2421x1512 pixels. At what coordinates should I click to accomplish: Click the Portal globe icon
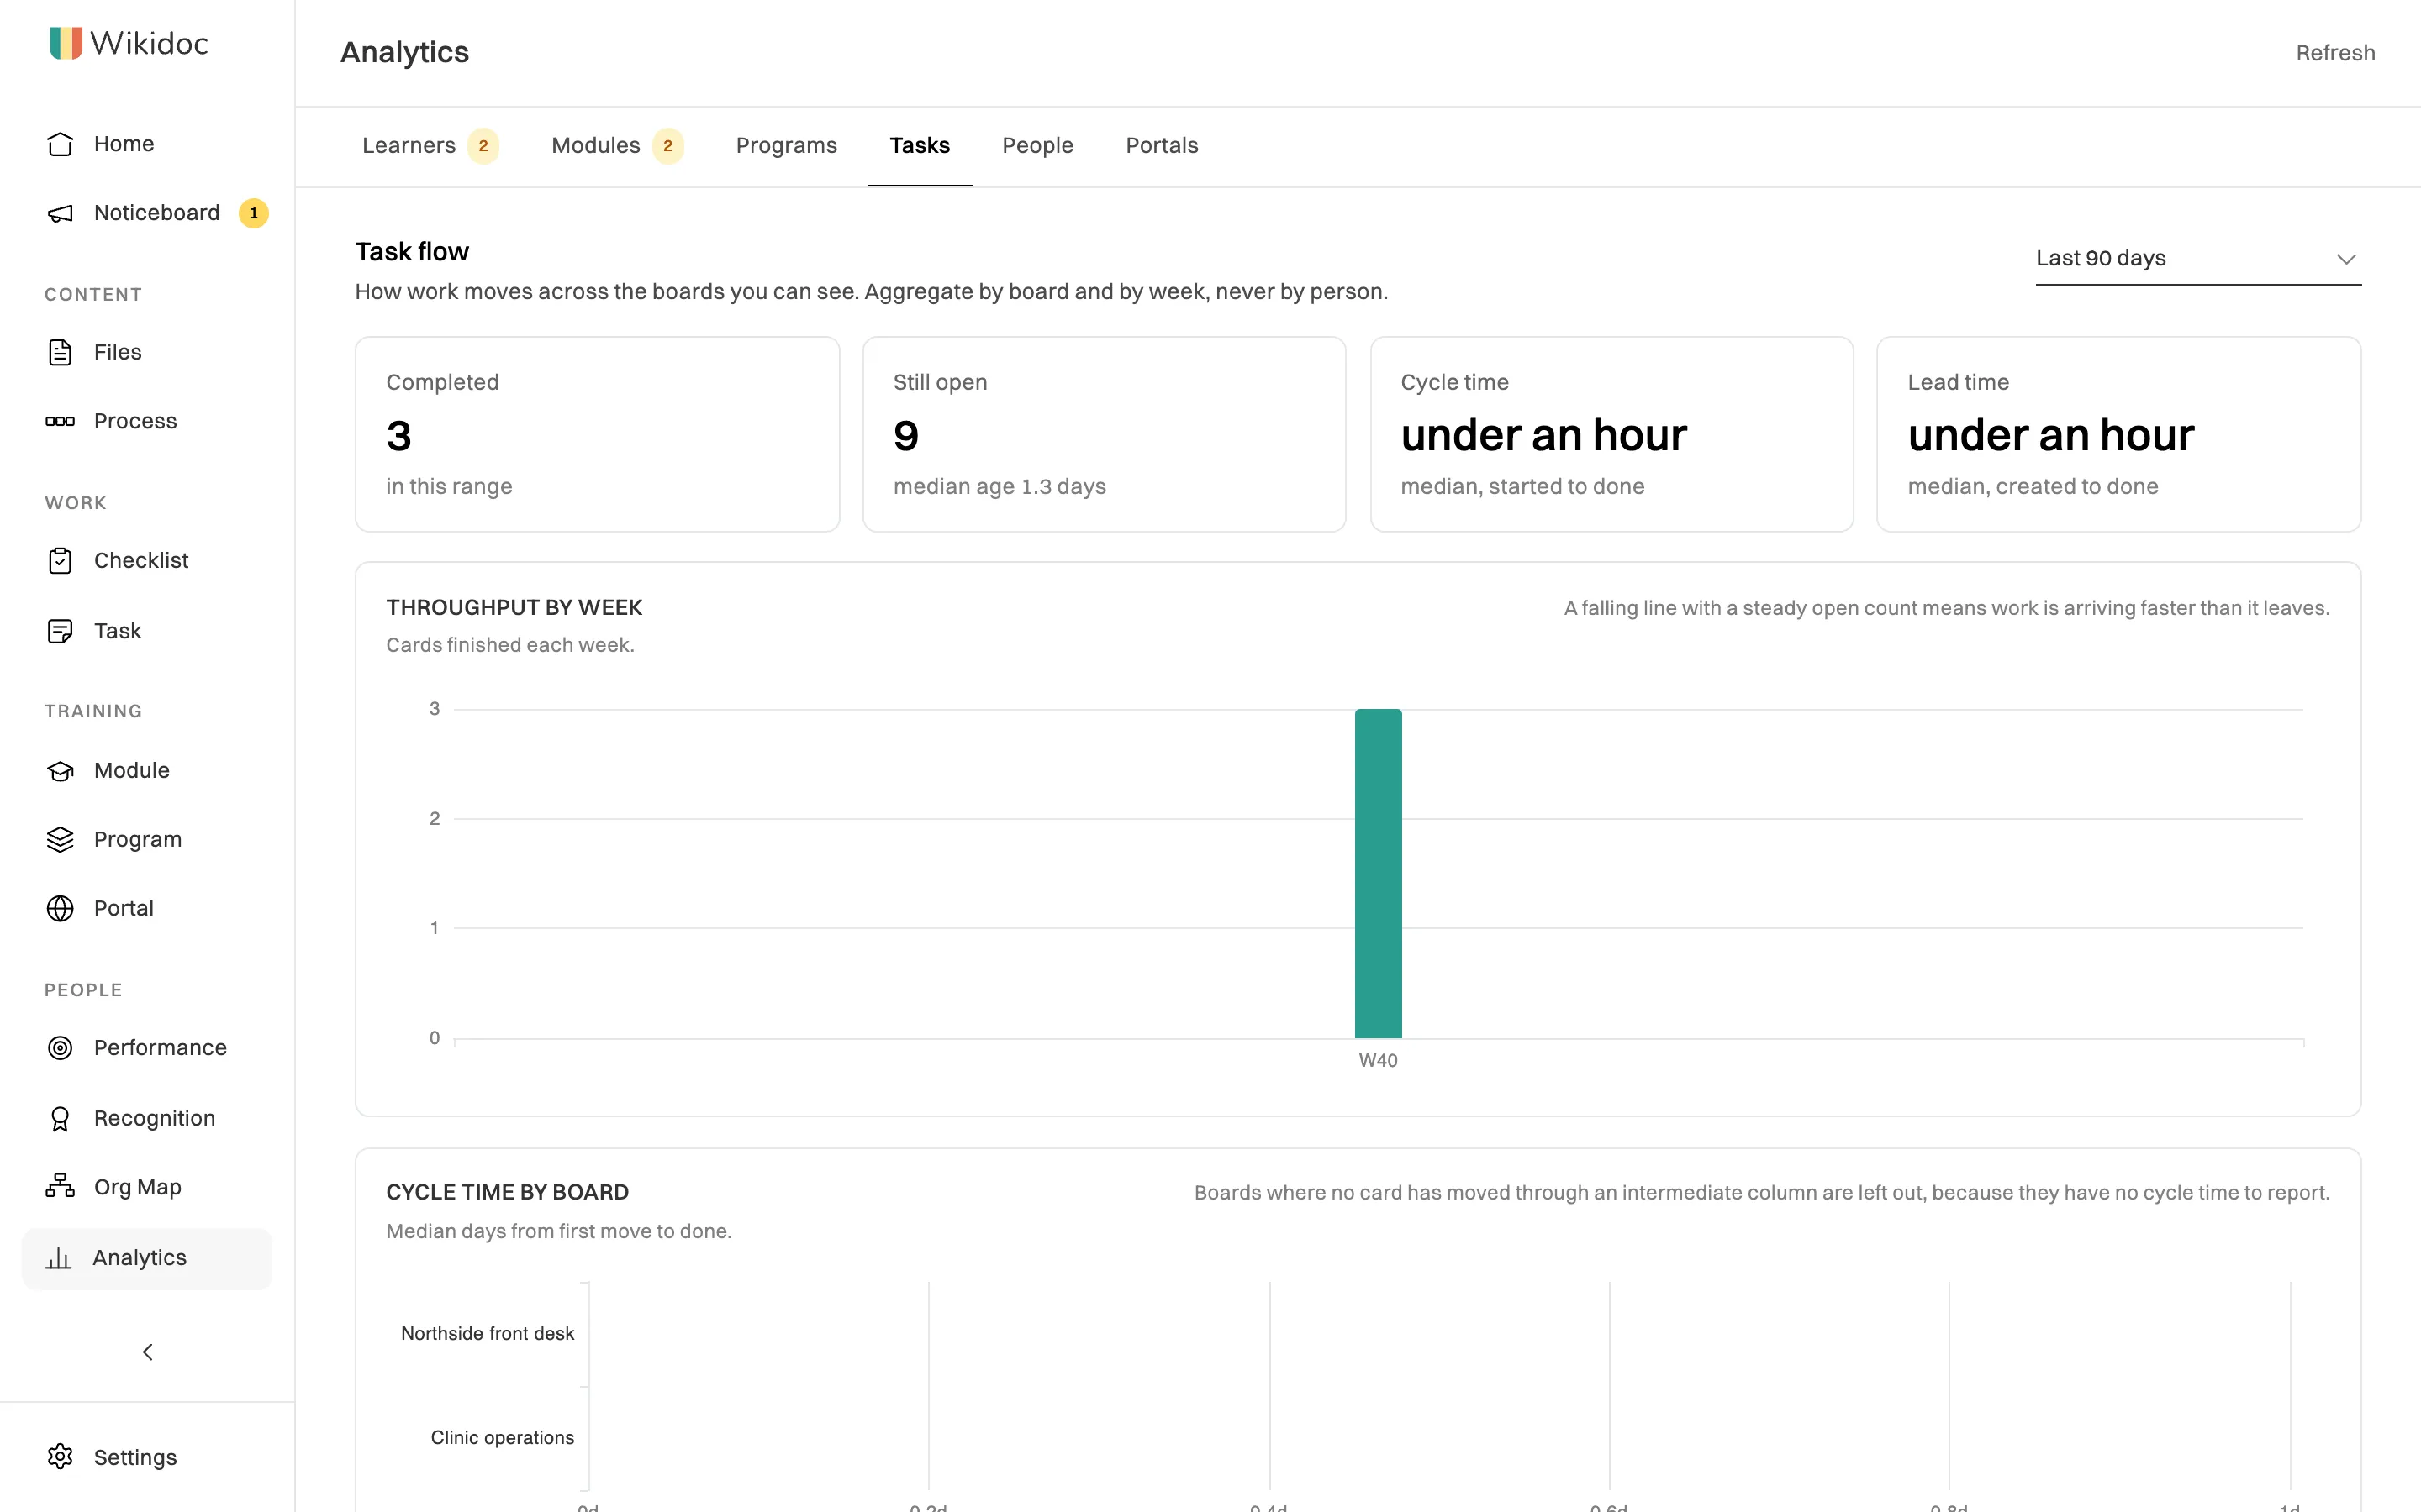(x=60, y=908)
